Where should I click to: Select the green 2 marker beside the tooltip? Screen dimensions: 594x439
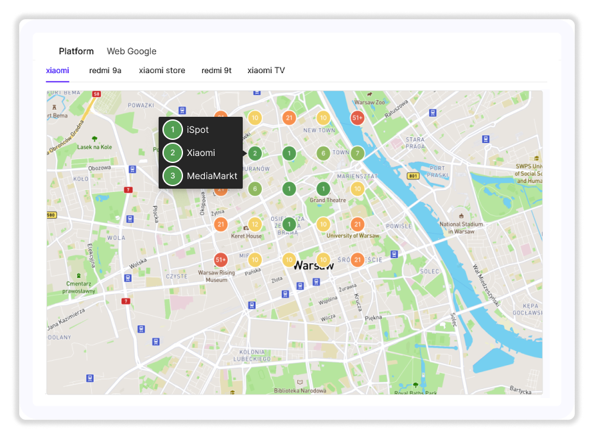tap(255, 153)
